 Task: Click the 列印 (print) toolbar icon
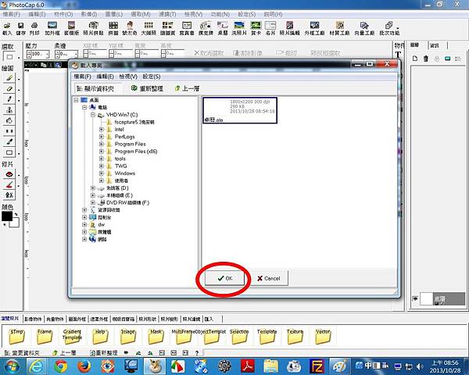[34, 28]
